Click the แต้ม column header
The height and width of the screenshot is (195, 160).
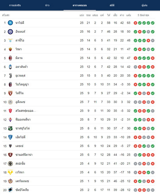tap(128, 15)
